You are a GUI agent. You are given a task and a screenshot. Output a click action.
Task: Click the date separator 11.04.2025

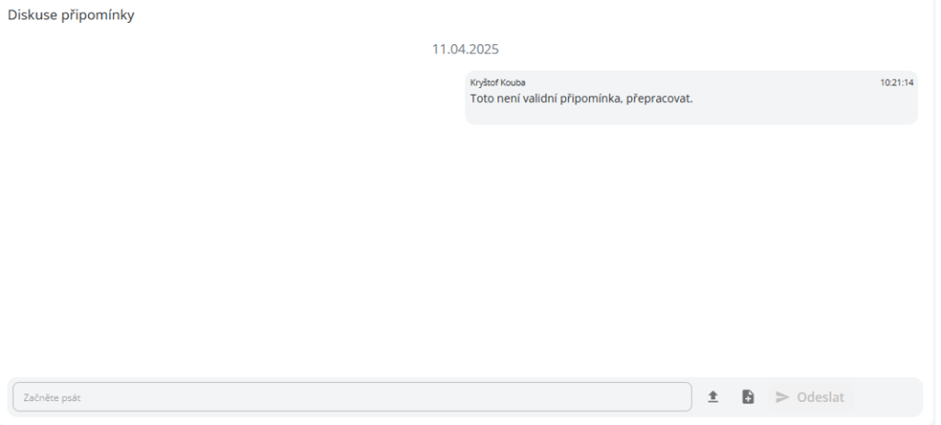tap(465, 50)
